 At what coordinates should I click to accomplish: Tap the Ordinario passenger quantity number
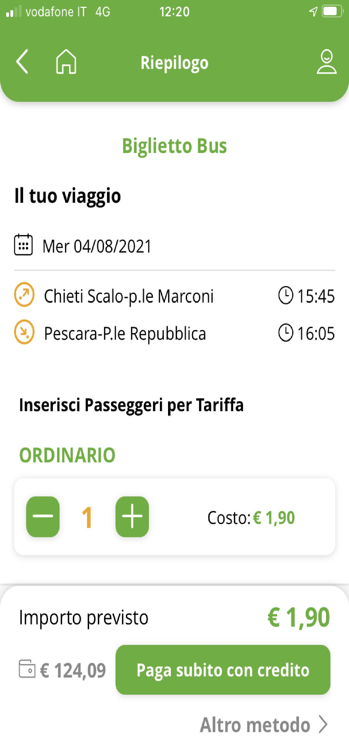(x=87, y=518)
